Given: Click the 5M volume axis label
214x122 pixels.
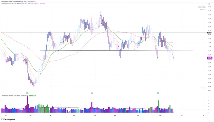Looking at the screenshot, I should coord(208,97).
